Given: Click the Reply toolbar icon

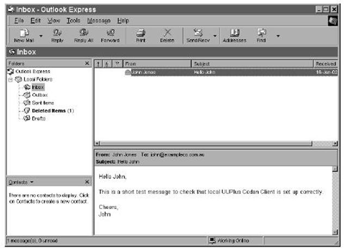Looking at the screenshot, I should 57,35.
